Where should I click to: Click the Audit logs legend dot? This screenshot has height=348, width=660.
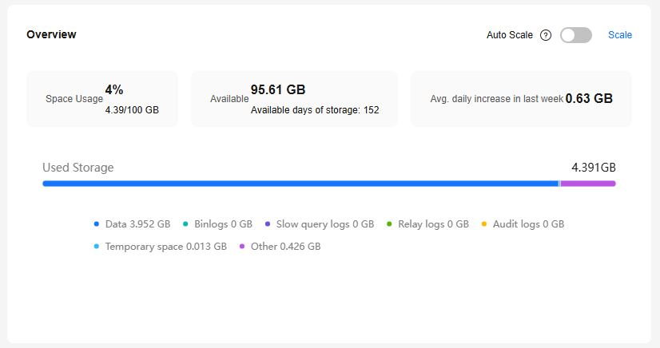(x=484, y=224)
